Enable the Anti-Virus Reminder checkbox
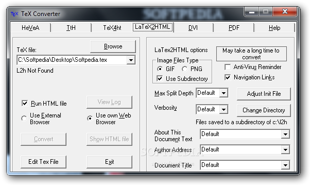 [228, 67]
